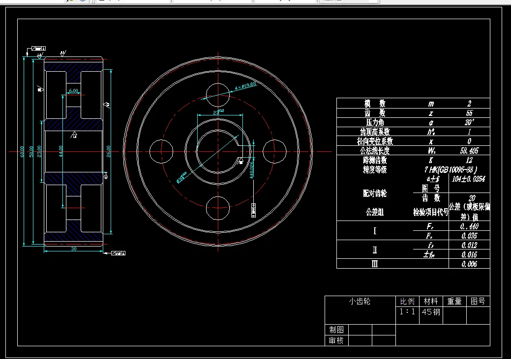Click the 30 width dimension text
The width and height of the screenshot is (511, 359).
click(x=74, y=249)
